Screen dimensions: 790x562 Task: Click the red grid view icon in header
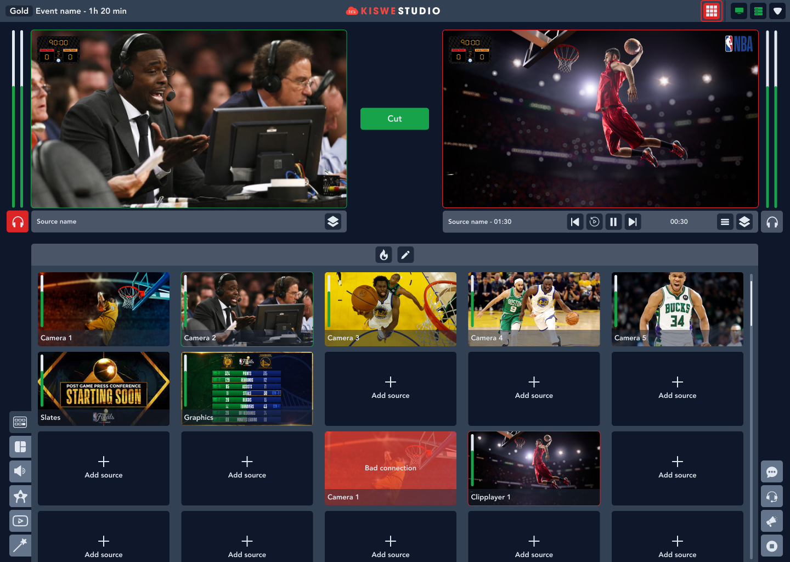[x=712, y=11]
